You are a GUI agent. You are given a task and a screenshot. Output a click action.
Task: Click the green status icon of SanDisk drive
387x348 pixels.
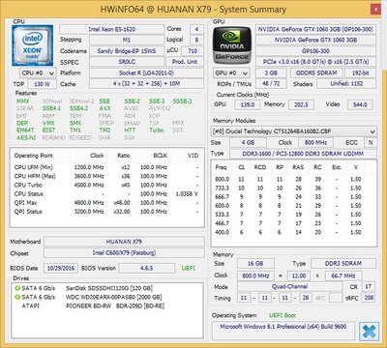click(17, 288)
